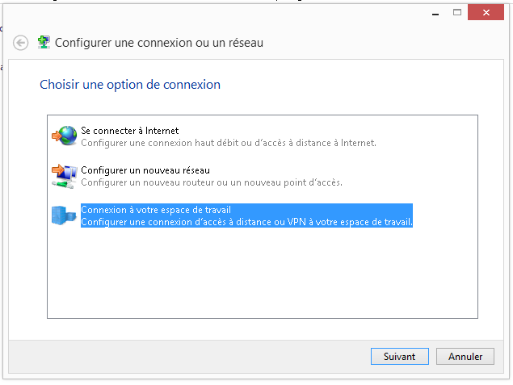Click the VPN workplace connection description
Image resolution: width=513 pixels, height=385 pixels.
pos(246,222)
